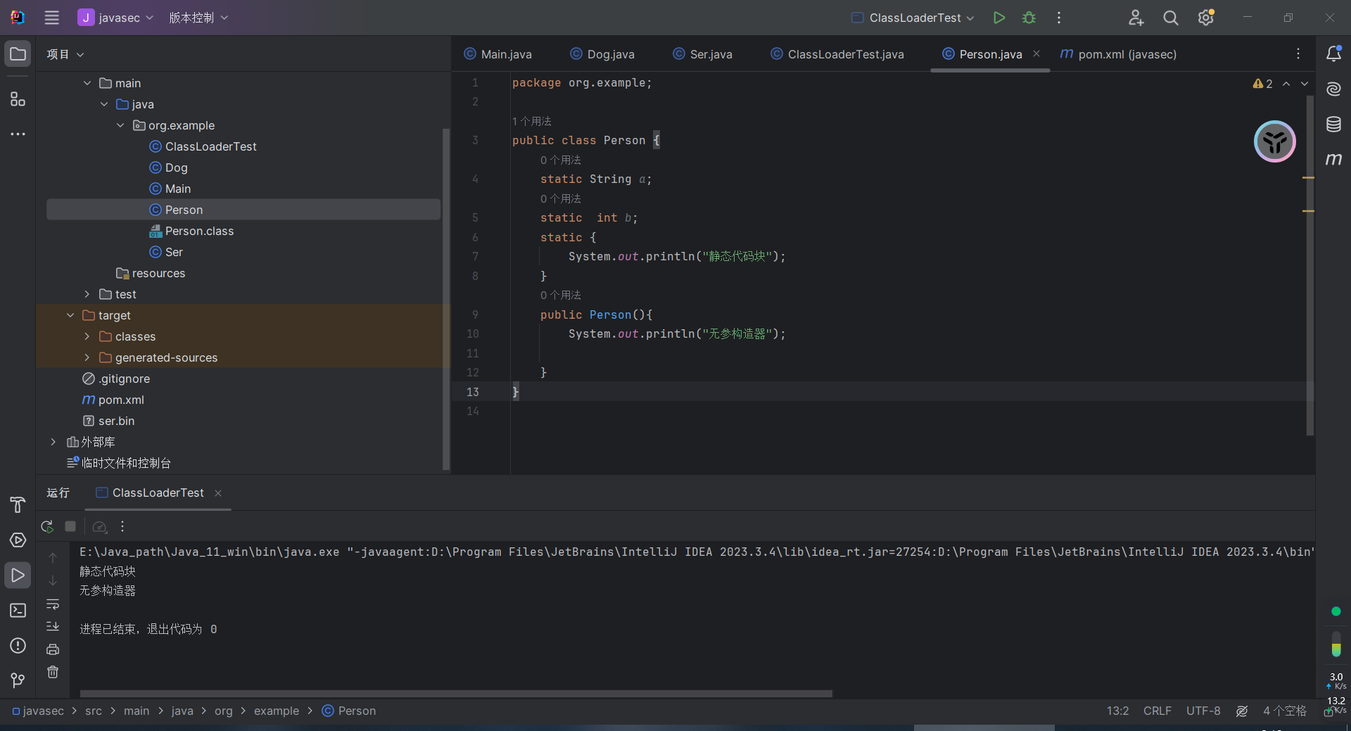The width and height of the screenshot is (1351, 731).
Task: Toggle scroll to end of console
Action: [53, 626]
